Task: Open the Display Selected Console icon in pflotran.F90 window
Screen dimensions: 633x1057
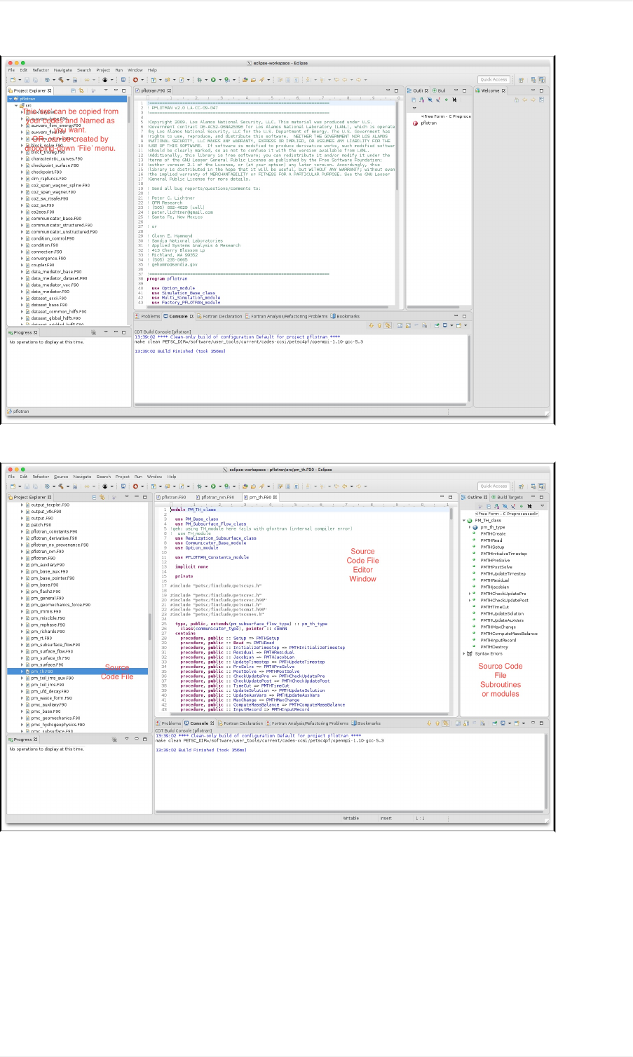Action: (x=445, y=325)
